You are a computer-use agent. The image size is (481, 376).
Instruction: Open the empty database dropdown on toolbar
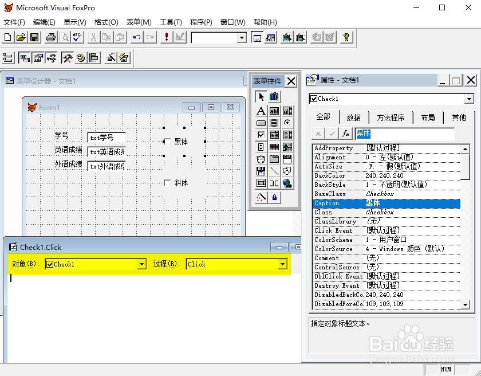[x=242, y=38]
